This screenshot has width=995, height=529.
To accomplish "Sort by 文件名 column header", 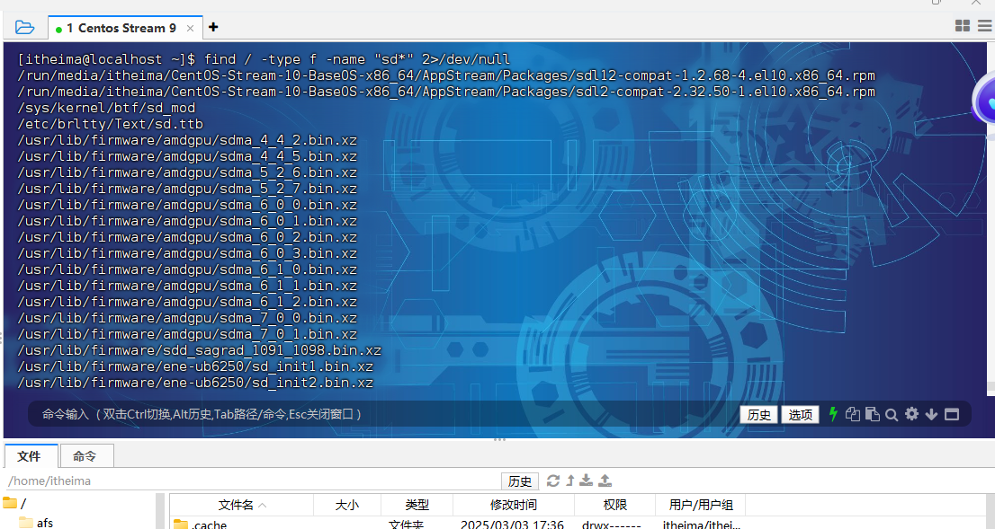I will [242, 505].
